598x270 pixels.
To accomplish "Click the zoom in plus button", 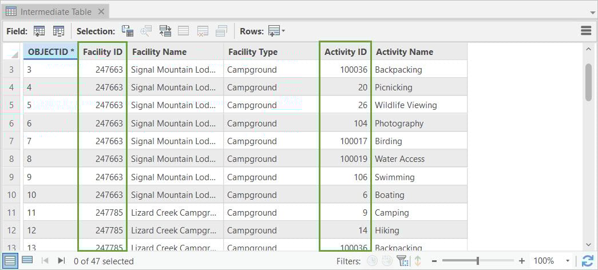I will point(522,261).
